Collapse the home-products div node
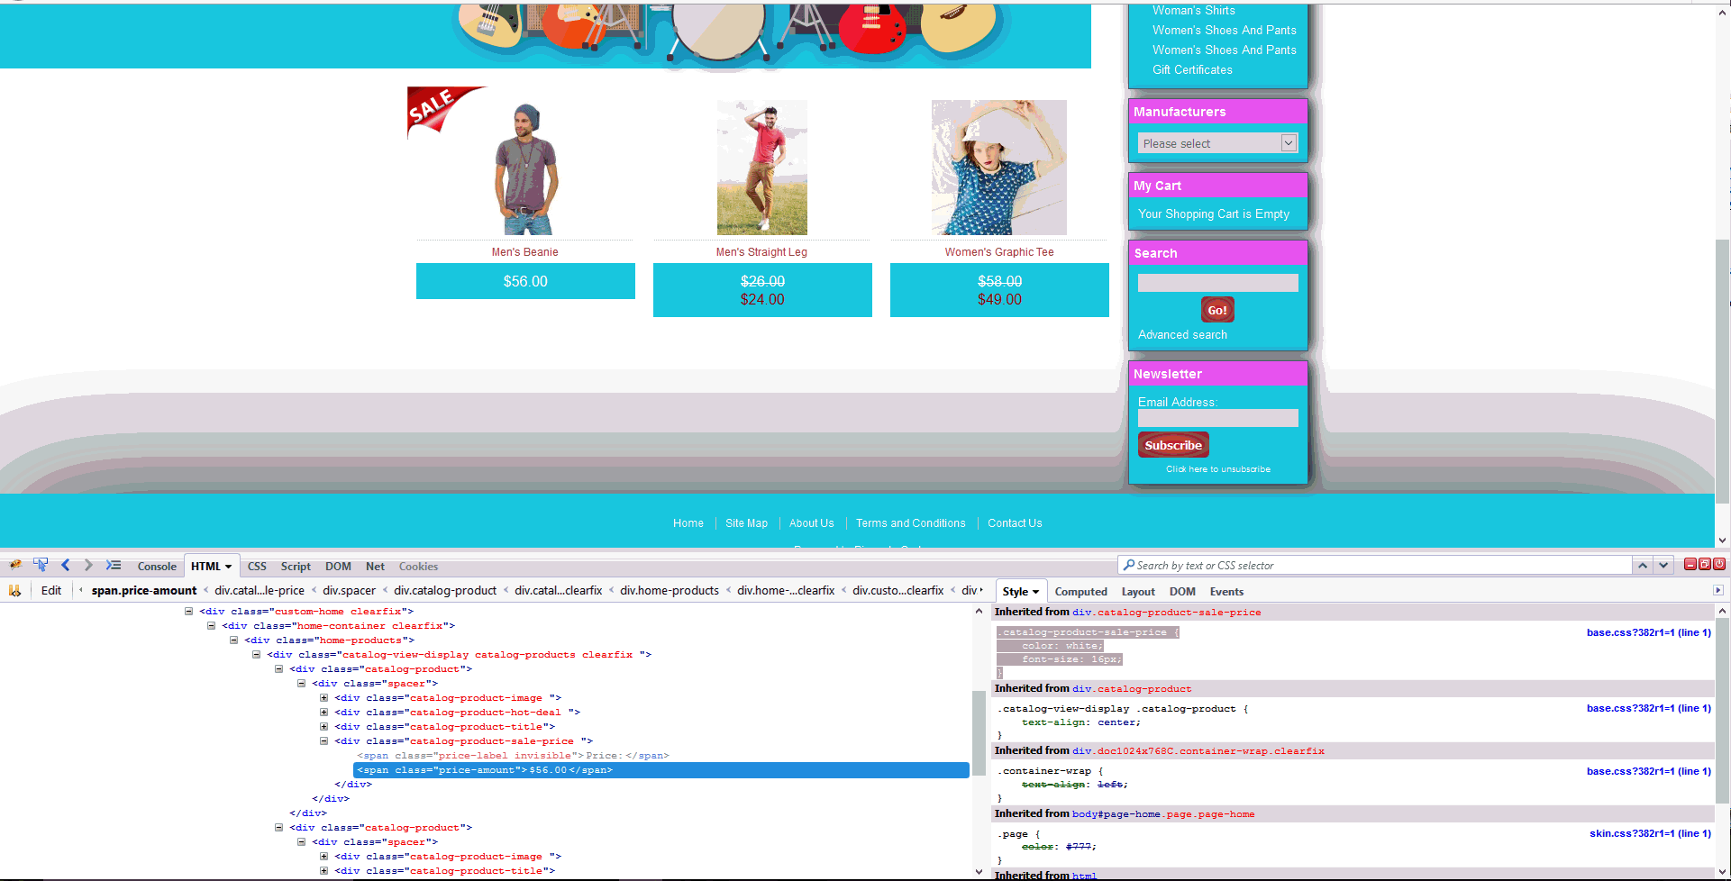This screenshot has height=881, width=1731. (x=234, y=640)
